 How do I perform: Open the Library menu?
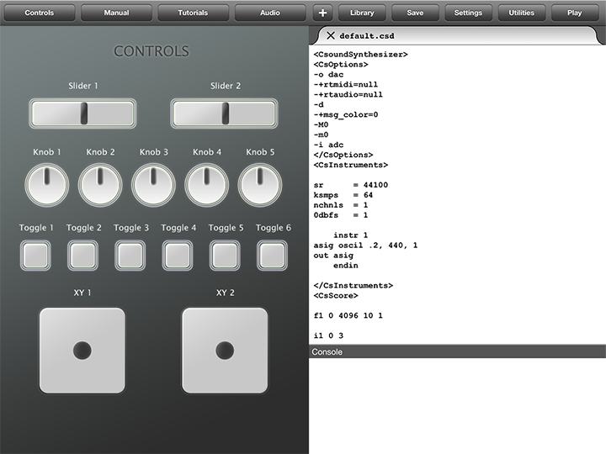362,13
